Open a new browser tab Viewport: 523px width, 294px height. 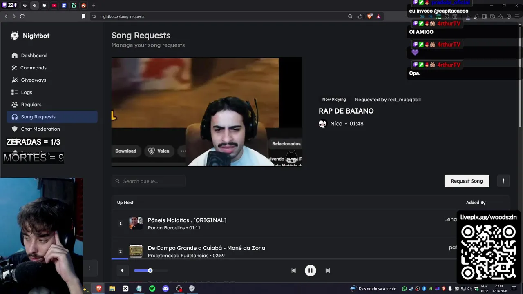point(94,5)
